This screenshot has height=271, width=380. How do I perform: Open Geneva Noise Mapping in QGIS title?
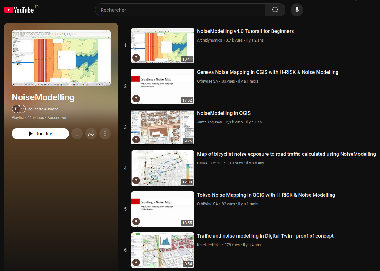267,72
